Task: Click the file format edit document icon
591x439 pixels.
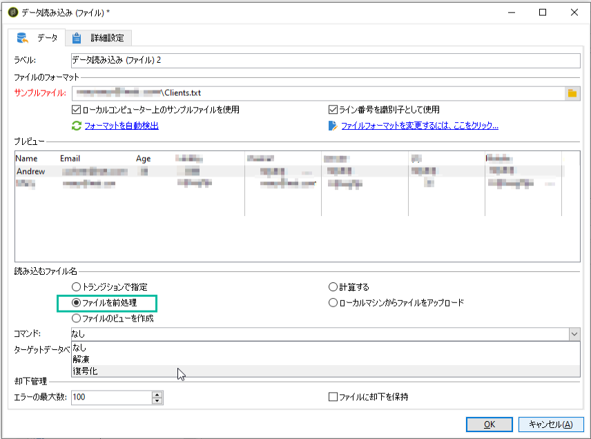Action: click(333, 126)
